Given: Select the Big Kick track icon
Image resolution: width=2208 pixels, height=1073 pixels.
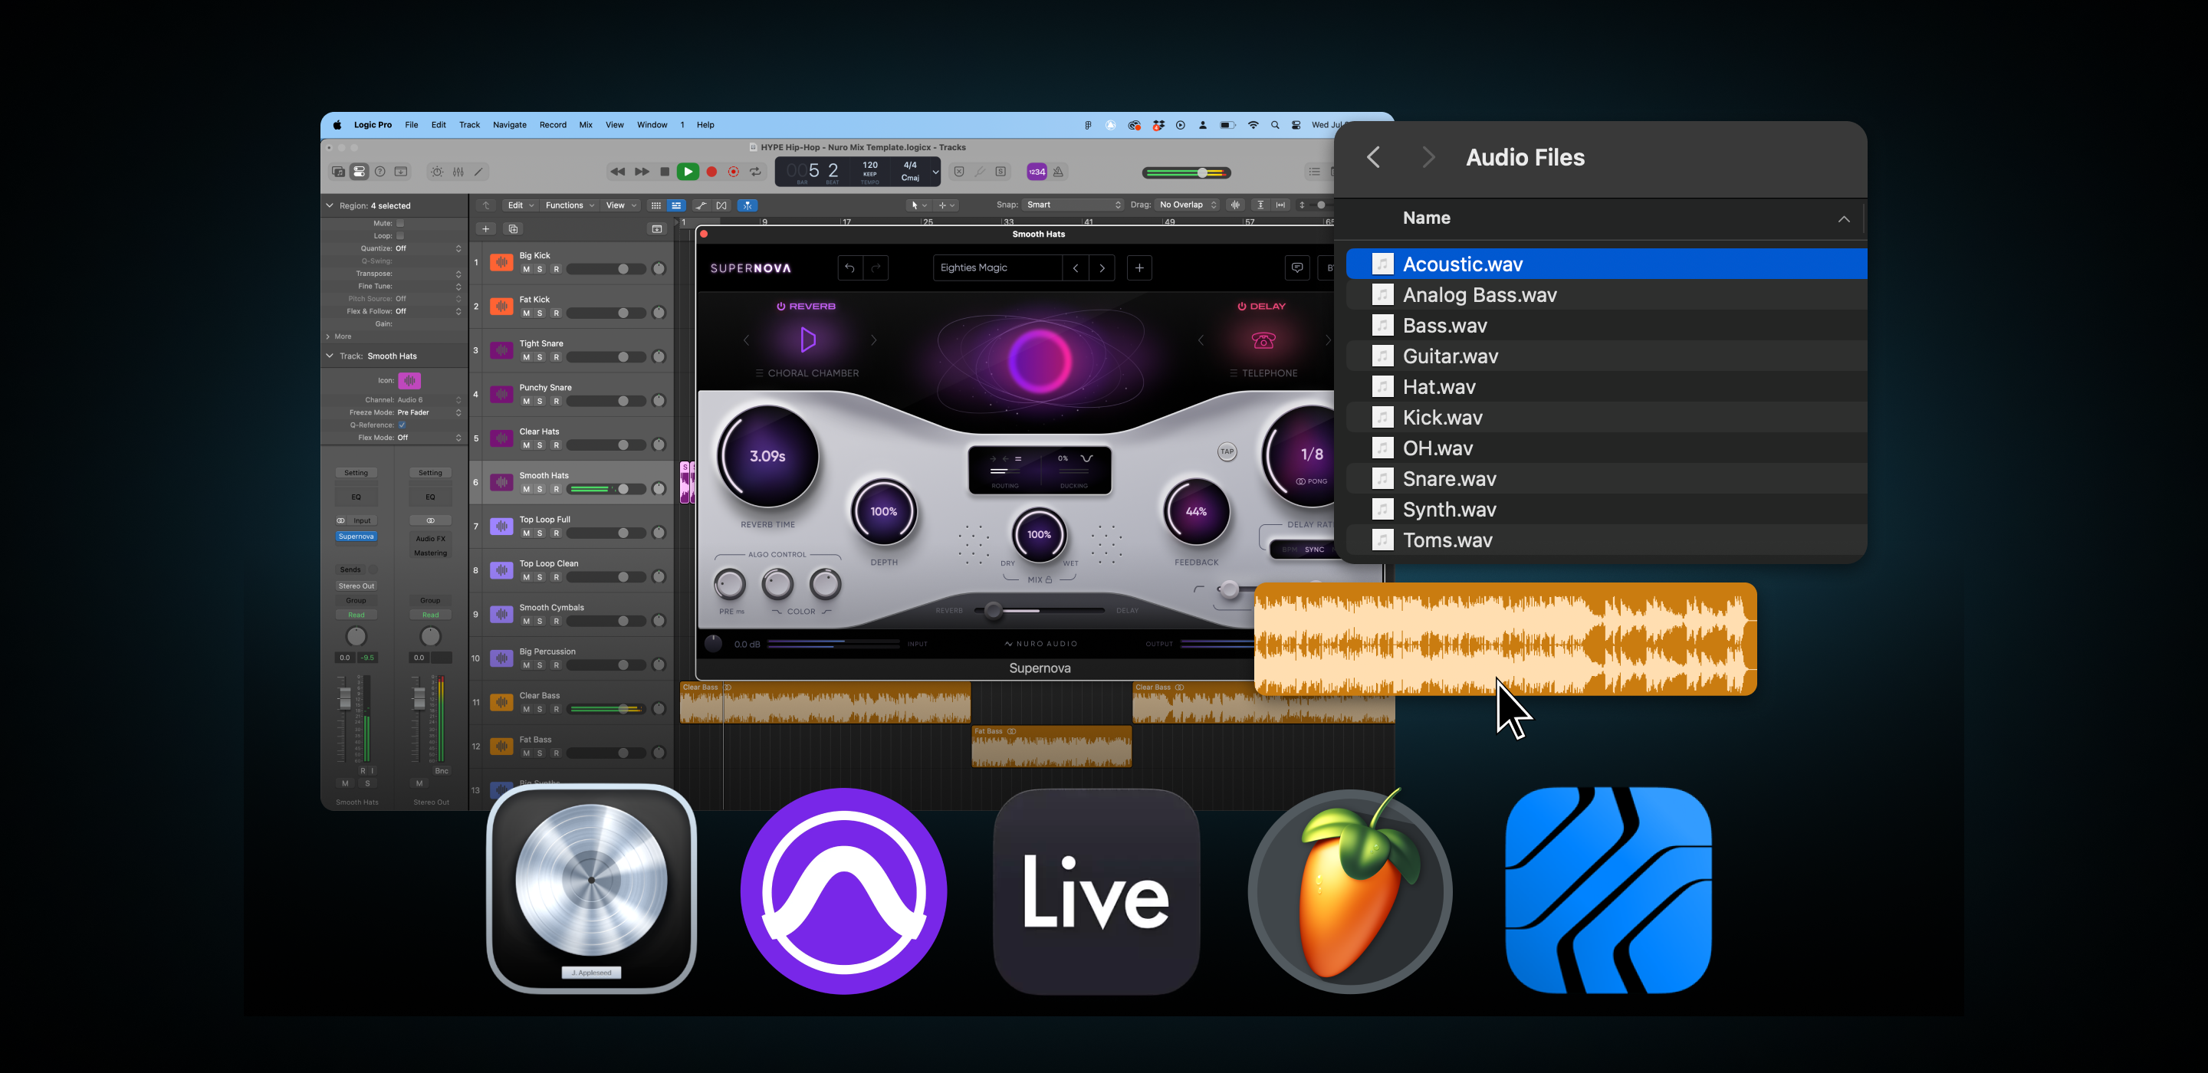Looking at the screenshot, I should [501, 262].
